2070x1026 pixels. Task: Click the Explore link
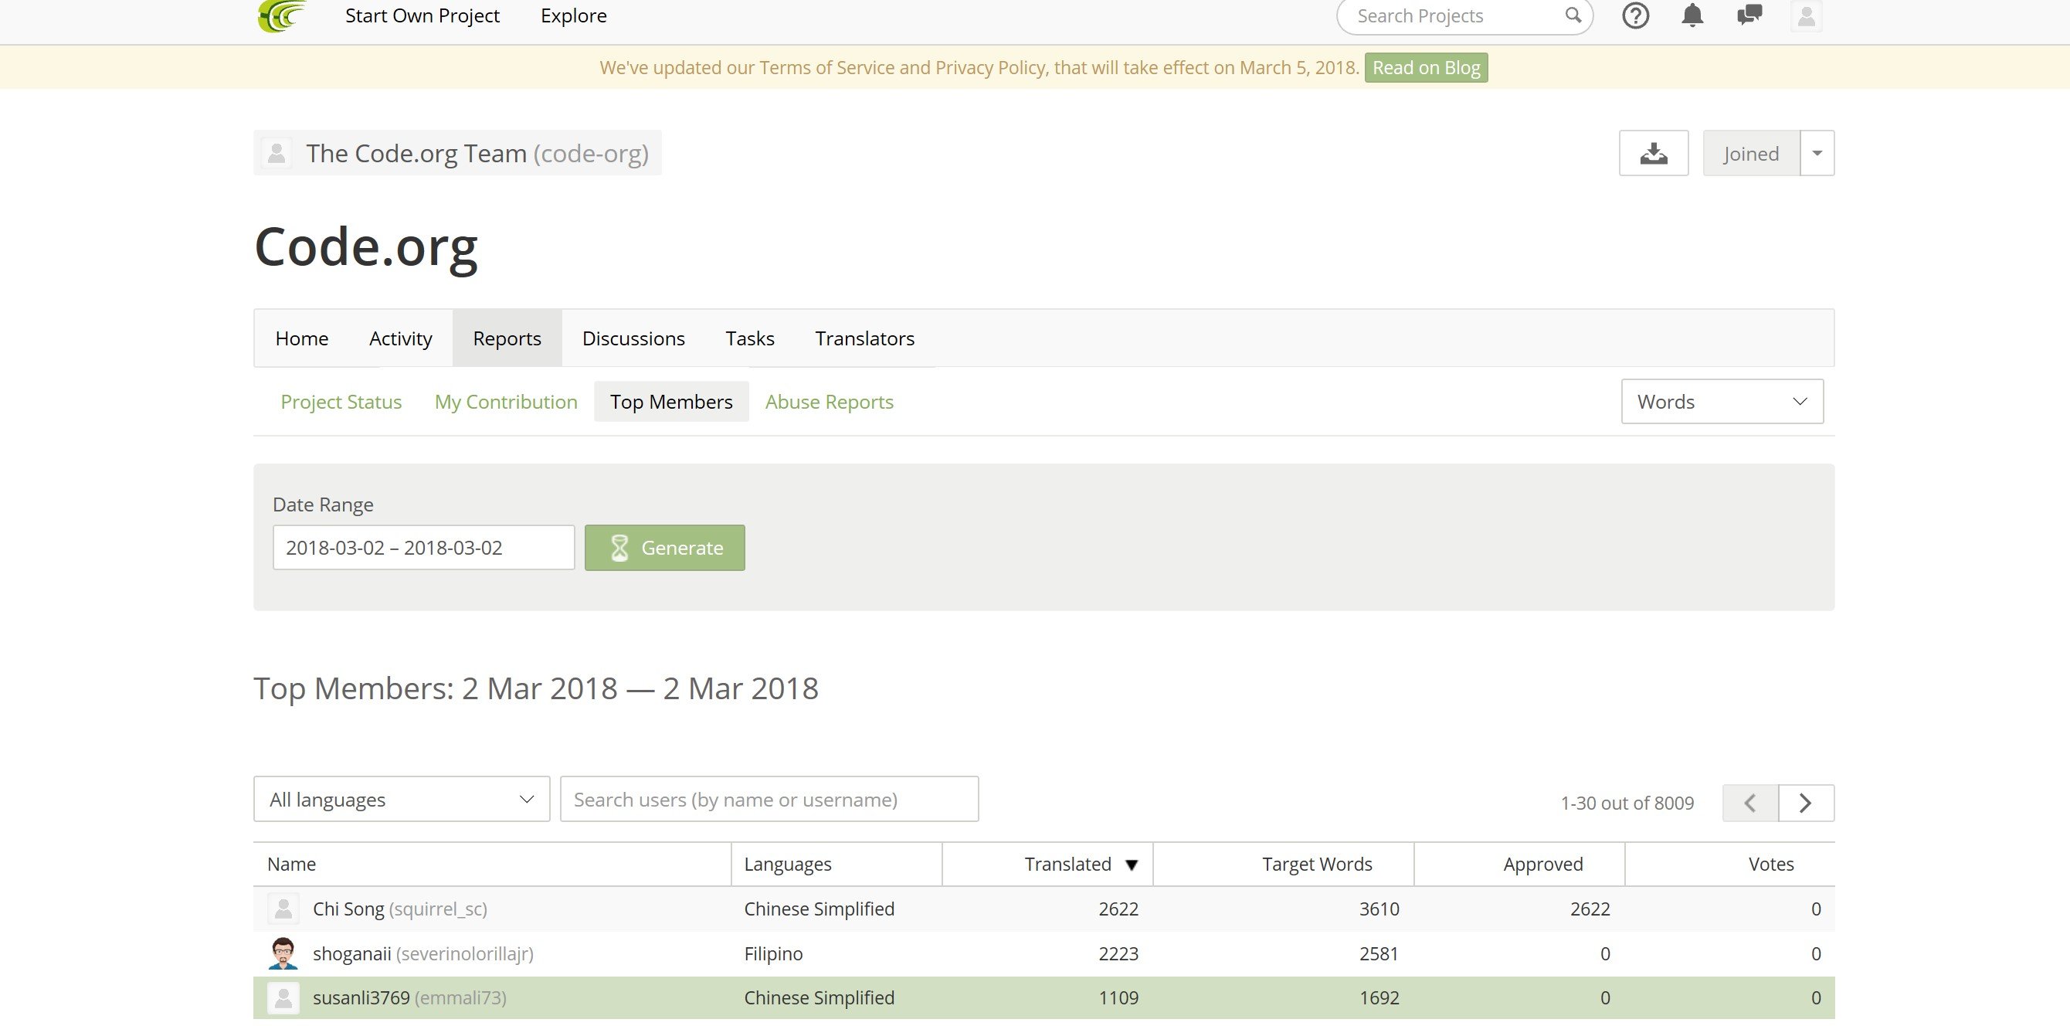pyautogui.click(x=574, y=16)
